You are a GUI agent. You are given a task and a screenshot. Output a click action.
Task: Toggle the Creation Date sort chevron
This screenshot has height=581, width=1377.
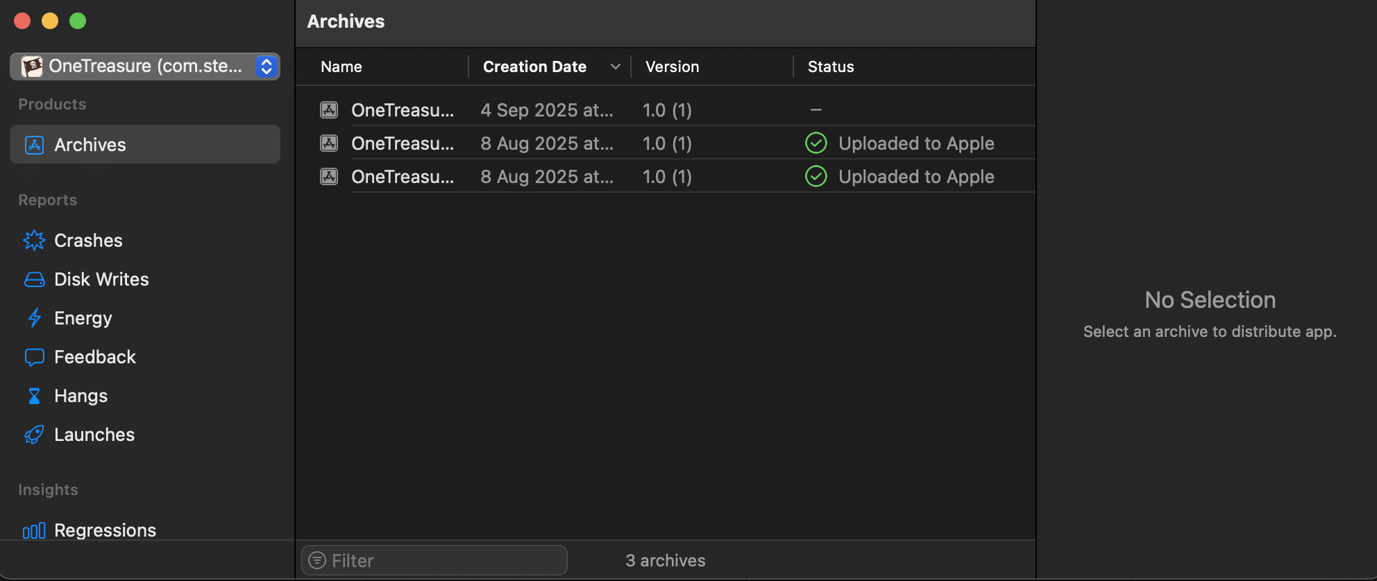coord(615,67)
